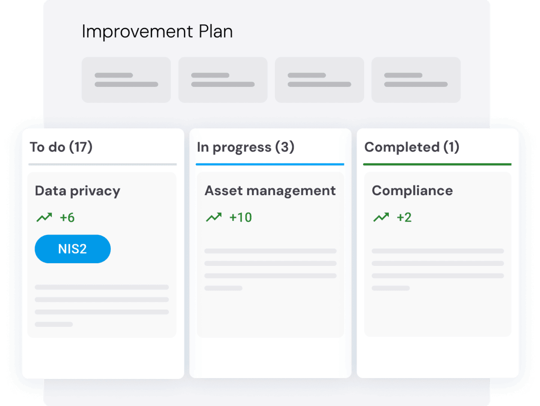Click the blue progress bar under In progress

270,164
